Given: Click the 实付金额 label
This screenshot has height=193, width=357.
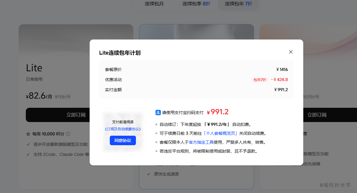Looking at the screenshot, I should pos(113,90).
